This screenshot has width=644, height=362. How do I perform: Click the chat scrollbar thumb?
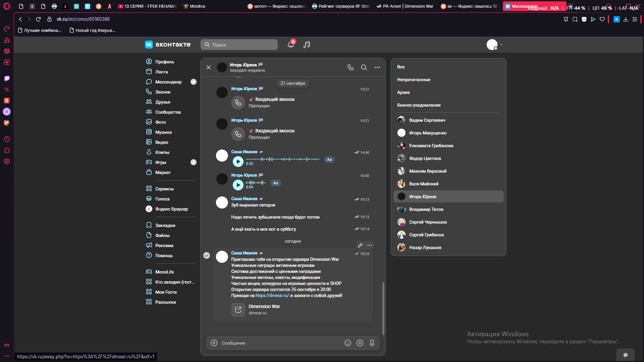coord(383,308)
